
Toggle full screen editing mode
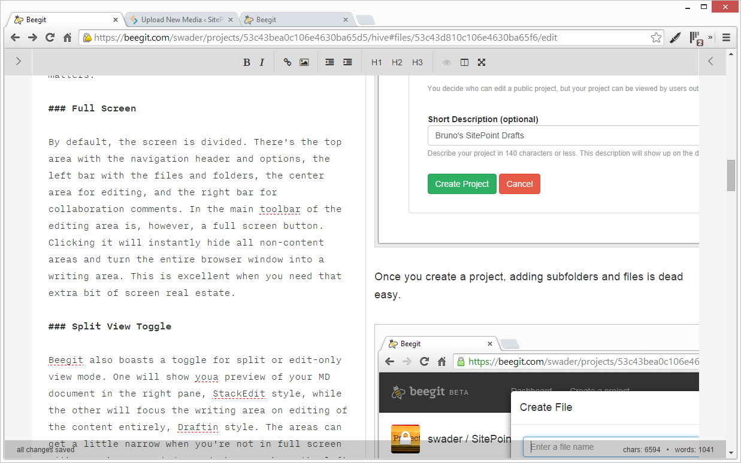pos(481,62)
